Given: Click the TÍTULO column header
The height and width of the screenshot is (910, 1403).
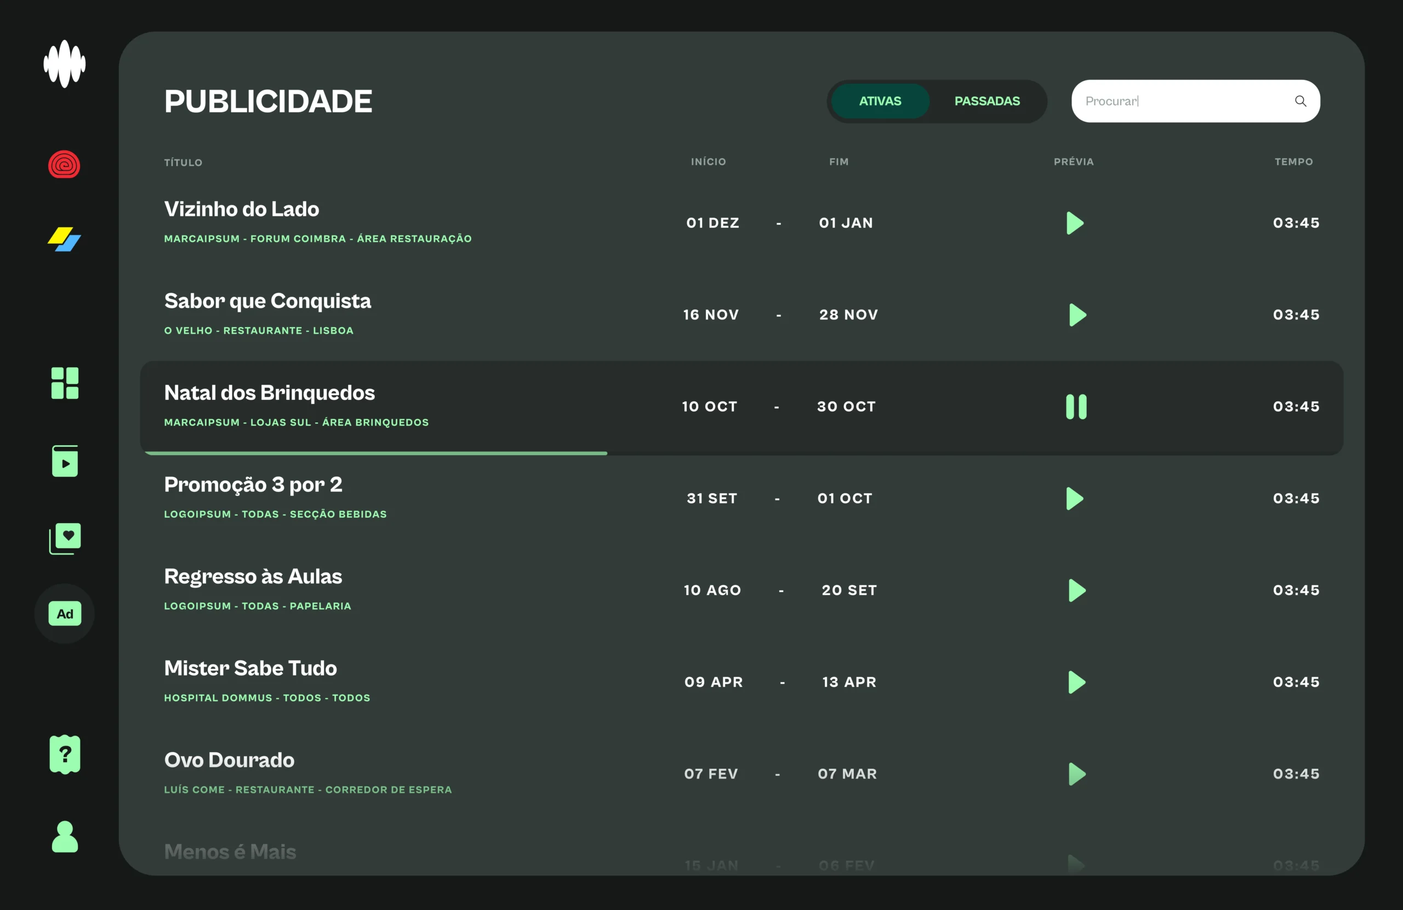Looking at the screenshot, I should tap(184, 162).
